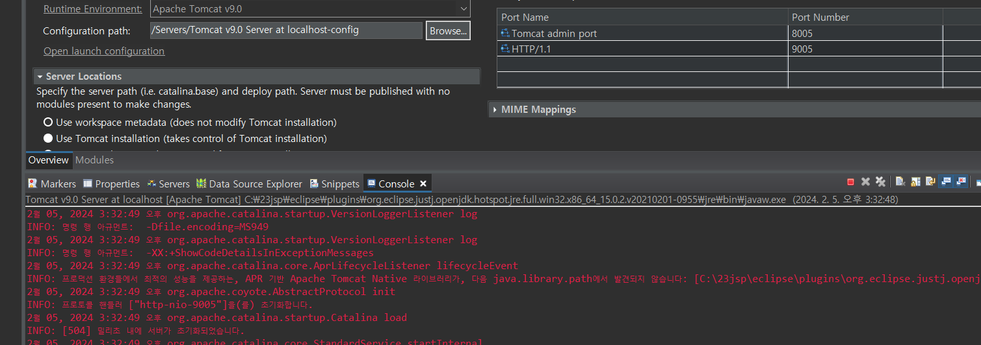Close the Console view tab
Image resolution: width=981 pixels, height=345 pixels.
[423, 184]
